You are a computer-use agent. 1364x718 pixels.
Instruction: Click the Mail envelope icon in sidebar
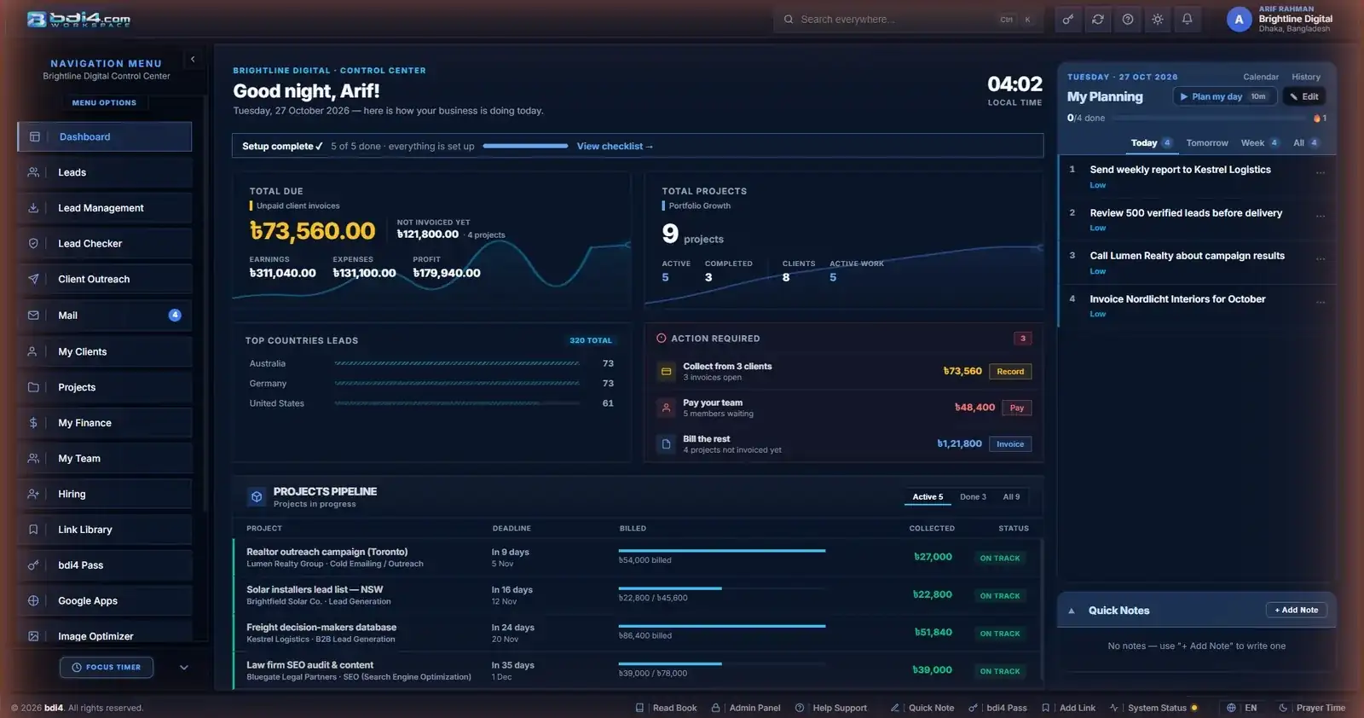pos(33,316)
